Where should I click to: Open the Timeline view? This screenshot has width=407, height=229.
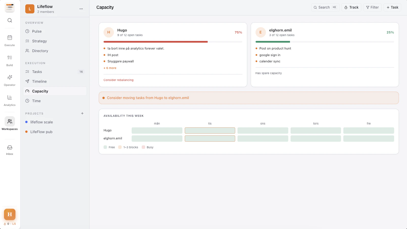point(55,81)
